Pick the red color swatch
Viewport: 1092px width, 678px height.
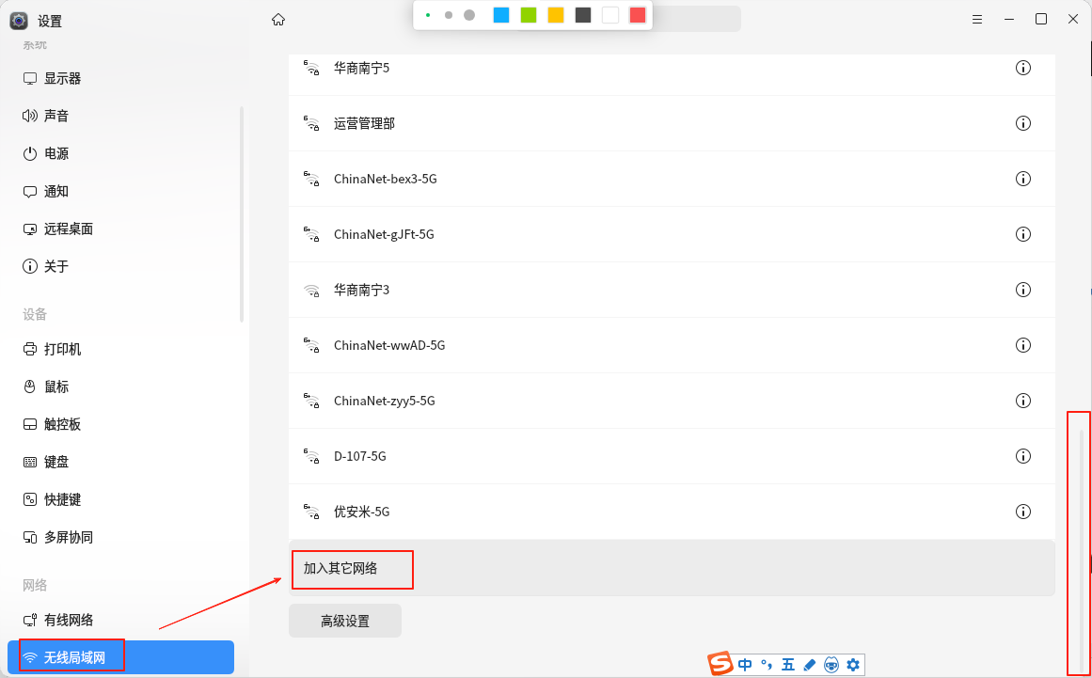pyautogui.click(x=638, y=15)
